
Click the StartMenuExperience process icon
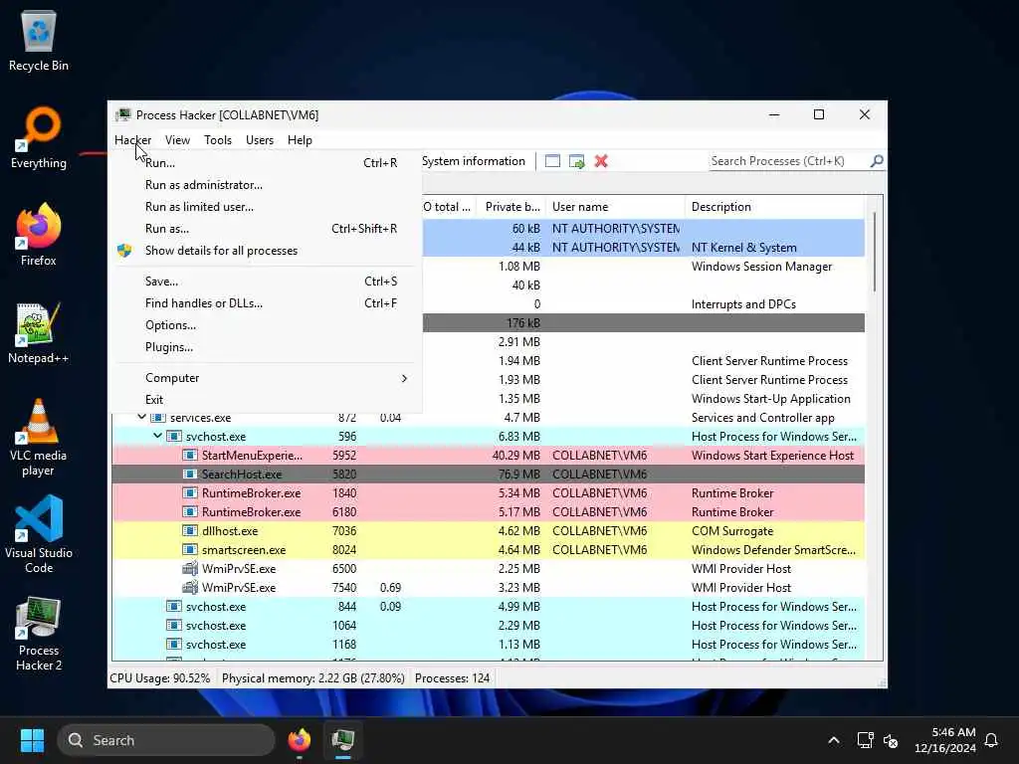pyautogui.click(x=190, y=456)
